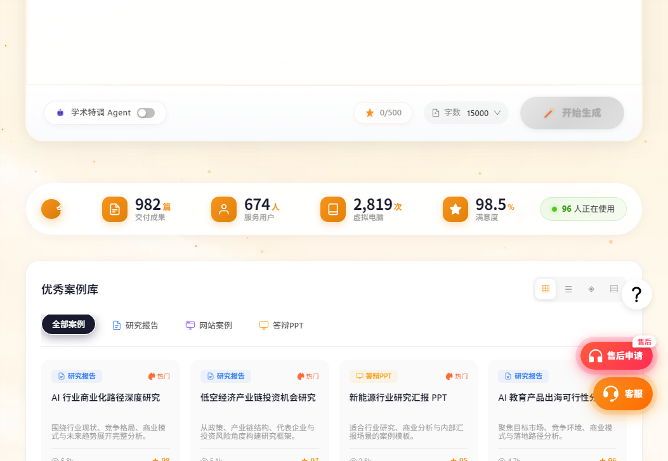The image size is (668, 461).
Task: Switch to the list view layout
Action: tap(568, 289)
